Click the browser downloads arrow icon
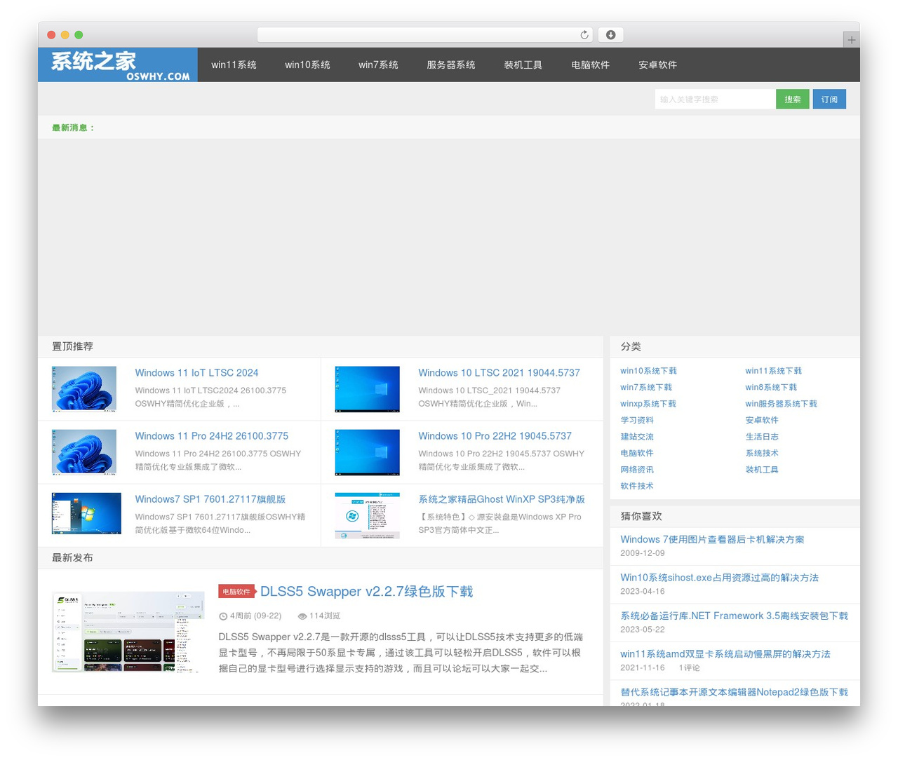The image size is (898, 760). 610,35
